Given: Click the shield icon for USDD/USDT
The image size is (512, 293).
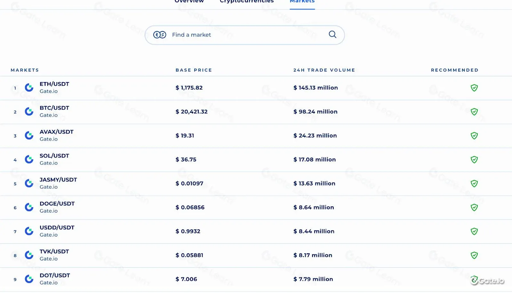Looking at the screenshot, I should click(x=474, y=231).
